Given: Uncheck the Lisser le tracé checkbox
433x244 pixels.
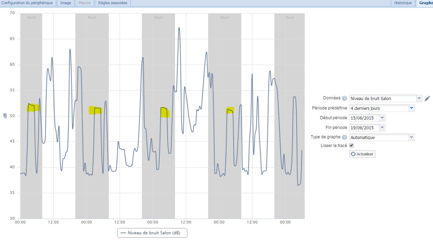Looking at the screenshot, I should pyautogui.click(x=351, y=145).
